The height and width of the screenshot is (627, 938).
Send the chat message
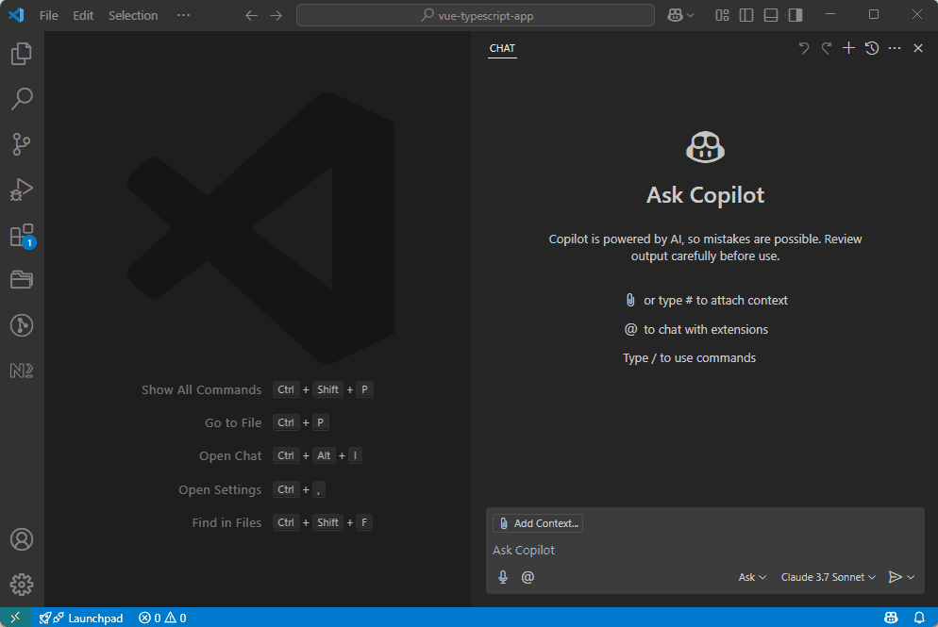pyautogui.click(x=895, y=577)
